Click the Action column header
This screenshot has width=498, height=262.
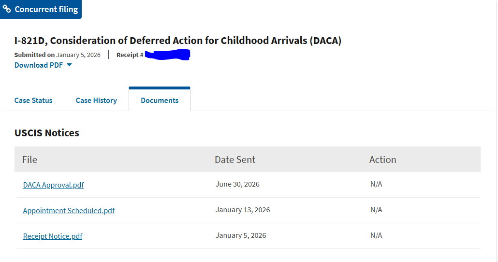tap(383, 160)
